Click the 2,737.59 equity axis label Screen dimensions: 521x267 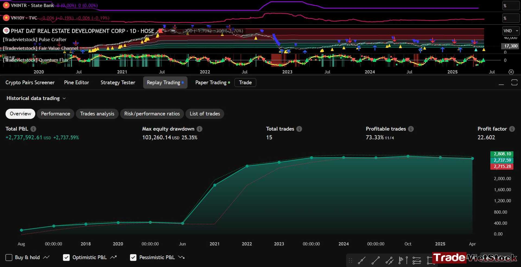(502, 160)
